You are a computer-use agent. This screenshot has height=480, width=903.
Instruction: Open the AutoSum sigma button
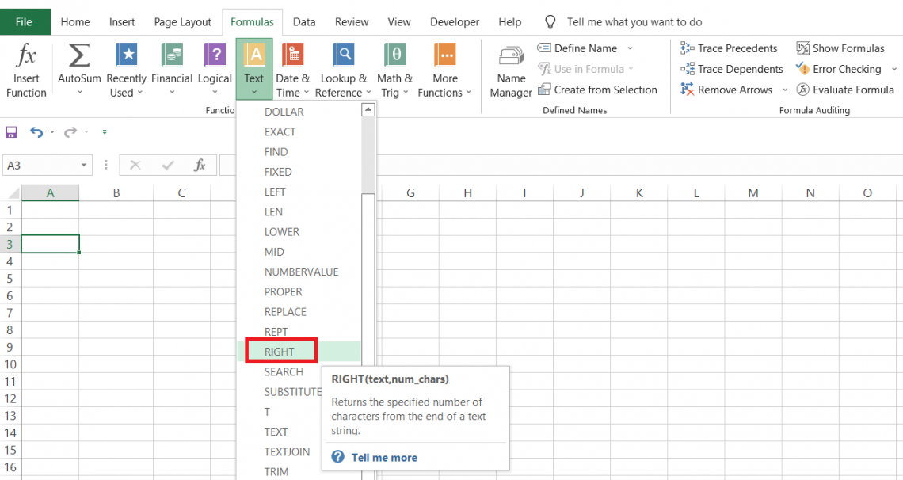coord(79,55)
